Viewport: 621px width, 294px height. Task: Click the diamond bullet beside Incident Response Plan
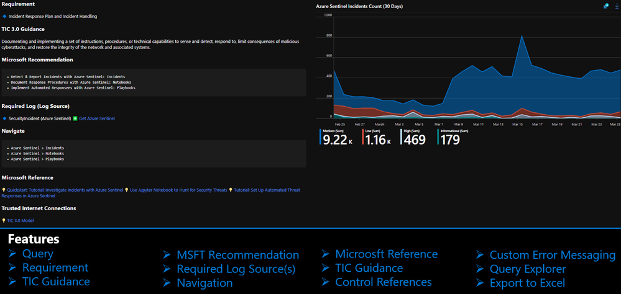[x=4, y=17]
